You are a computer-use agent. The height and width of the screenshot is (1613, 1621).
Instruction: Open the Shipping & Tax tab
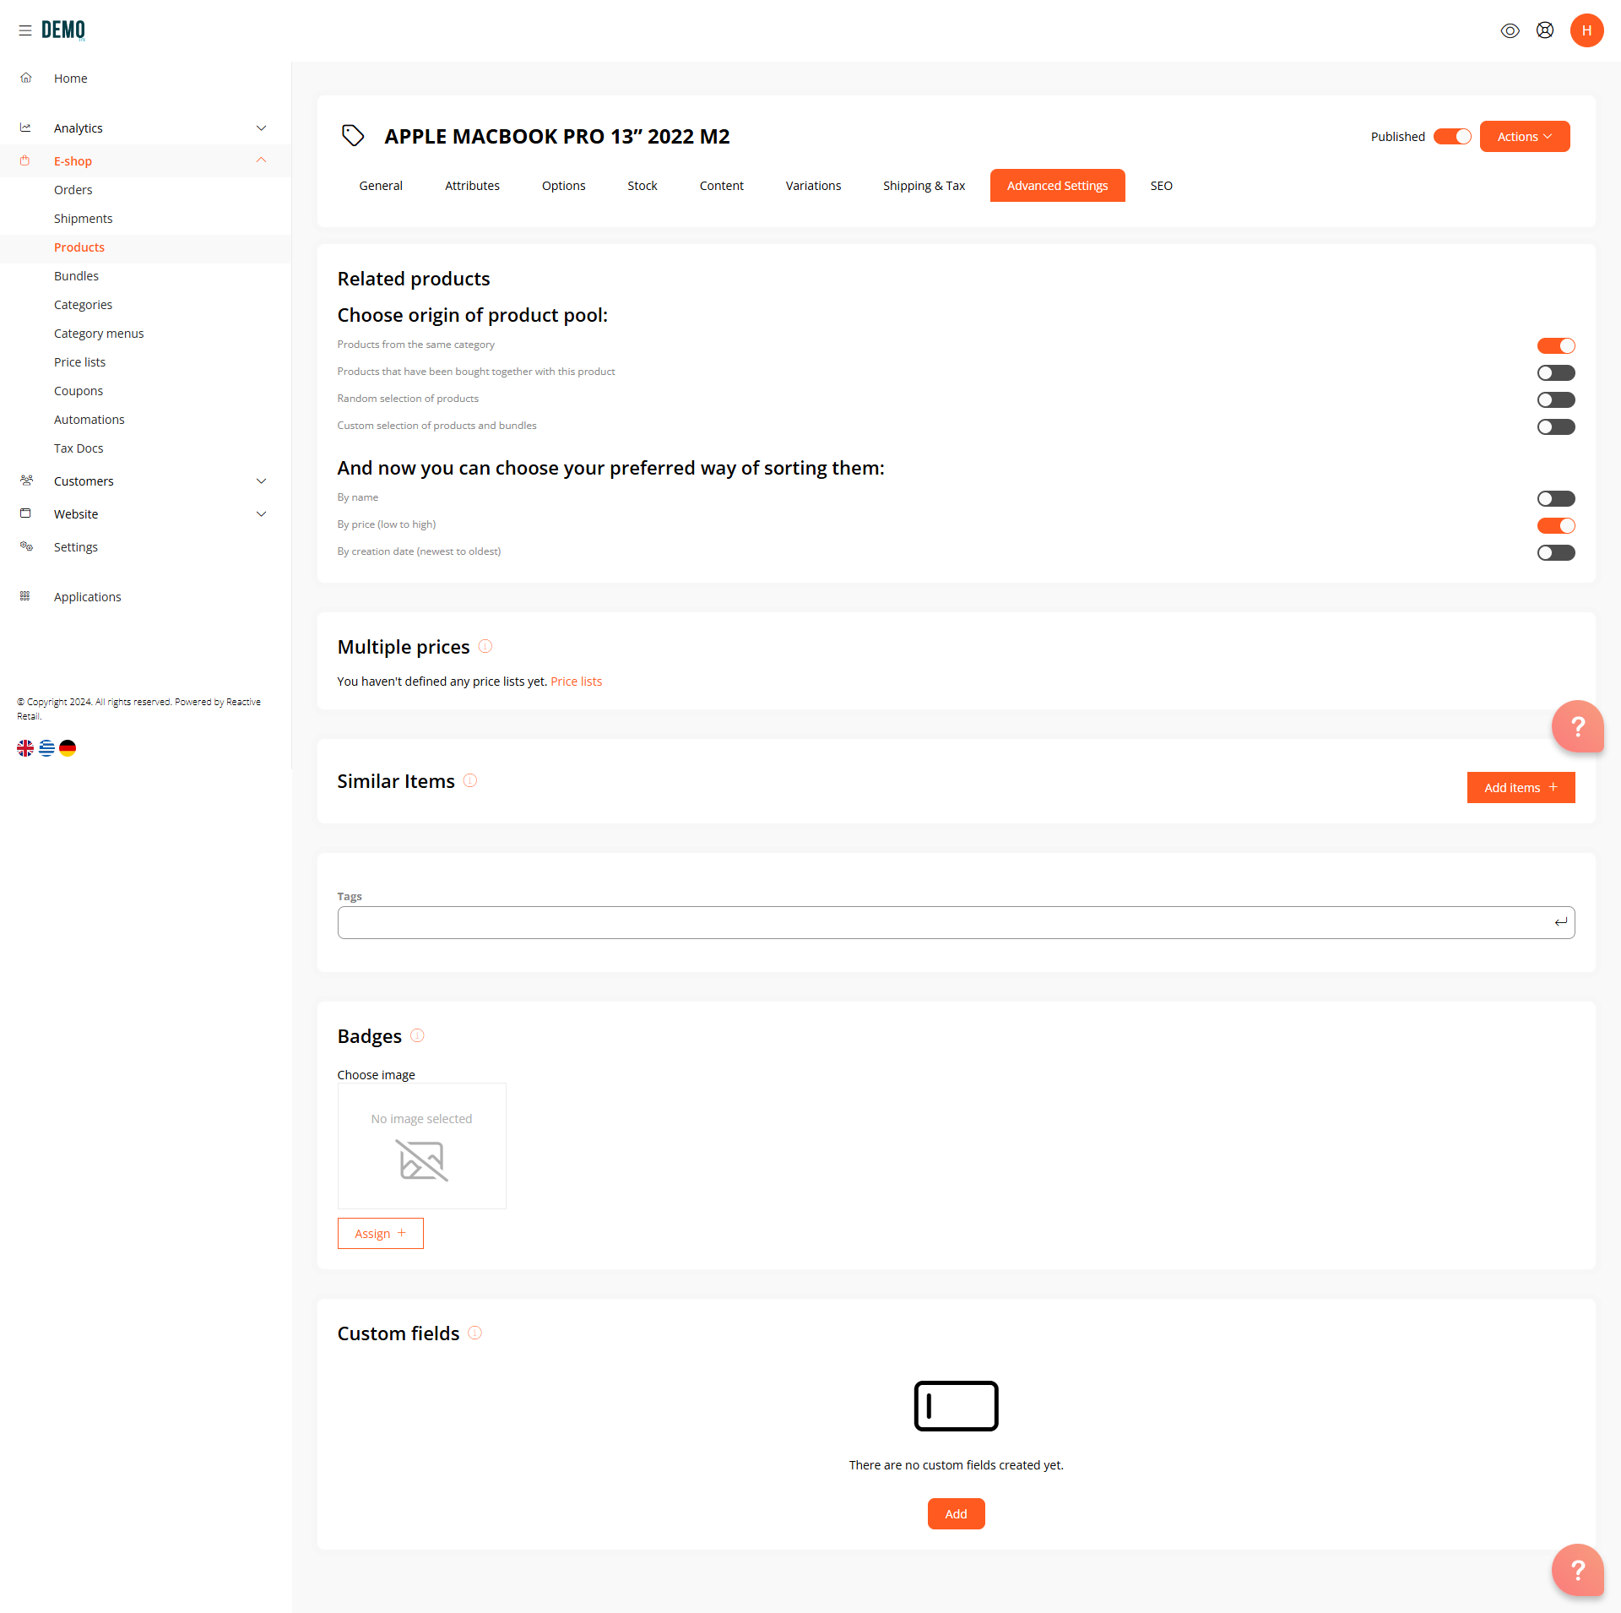click(924, 186)
